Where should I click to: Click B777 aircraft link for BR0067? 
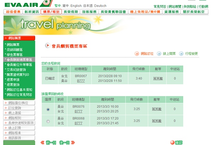tap(81, 81)
